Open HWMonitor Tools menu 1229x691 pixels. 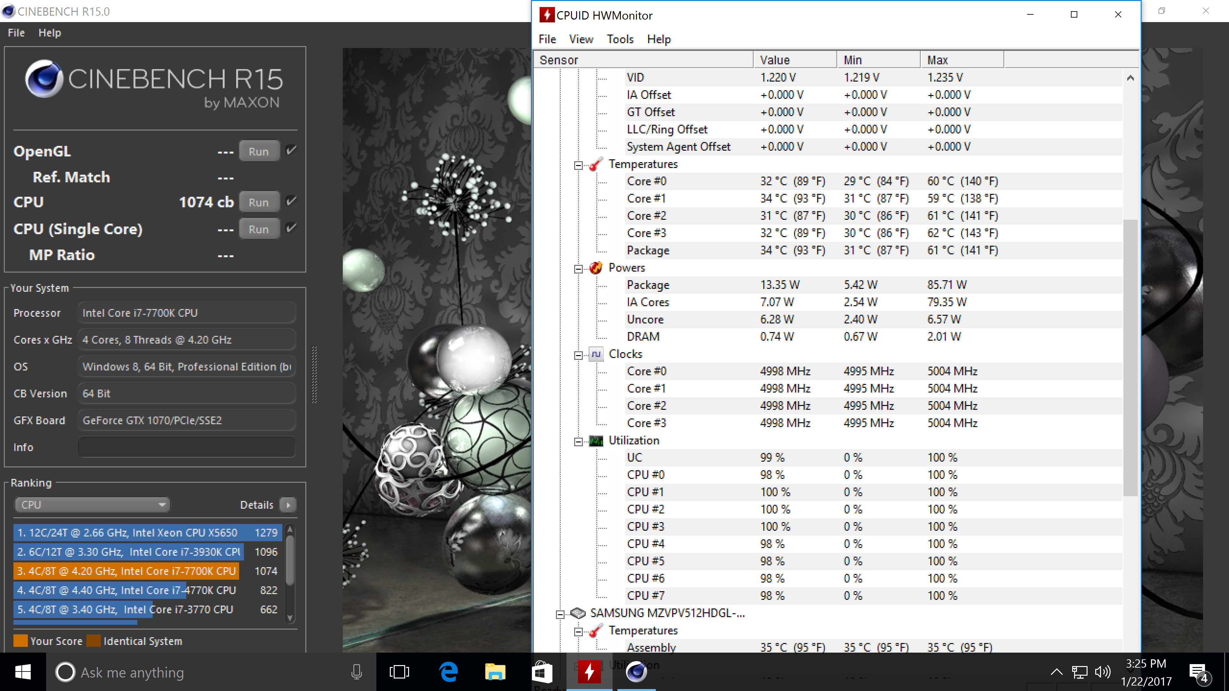pos(620,39)
